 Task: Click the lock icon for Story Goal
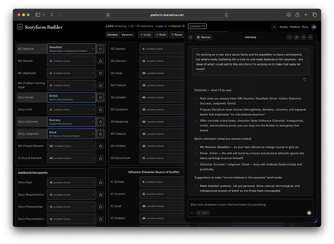pyautogui.click(x=100, y=183)
